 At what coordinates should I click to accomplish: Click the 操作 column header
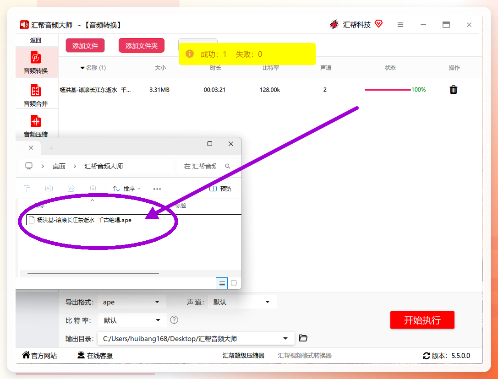coord(454,68)
